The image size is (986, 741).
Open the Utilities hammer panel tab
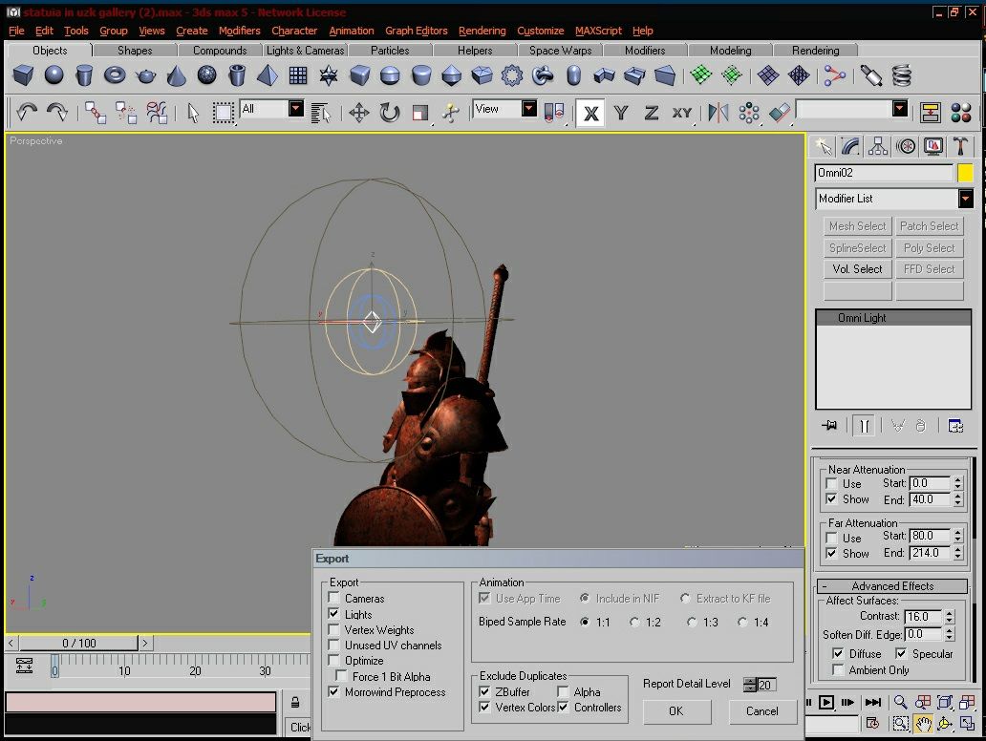(x=960, y=146)
